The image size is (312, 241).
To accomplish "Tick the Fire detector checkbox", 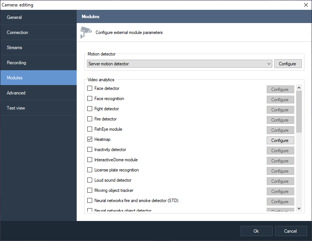I will [90, 119].
